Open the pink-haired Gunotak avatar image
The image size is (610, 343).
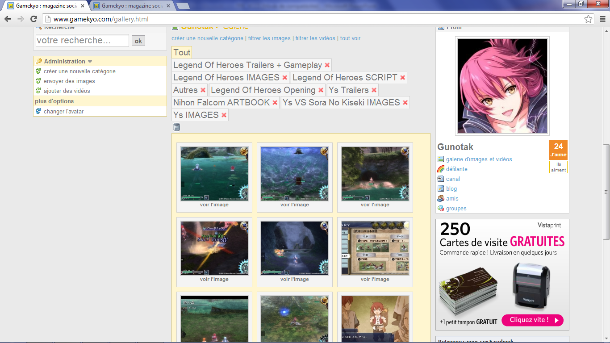[x=502, y=86]
